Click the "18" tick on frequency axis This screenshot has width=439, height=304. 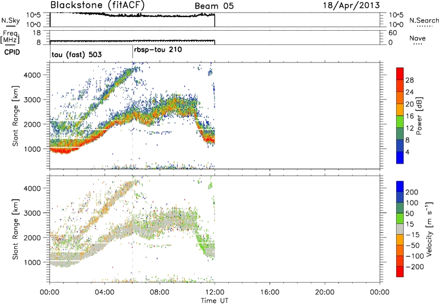(x=37, y=33)
